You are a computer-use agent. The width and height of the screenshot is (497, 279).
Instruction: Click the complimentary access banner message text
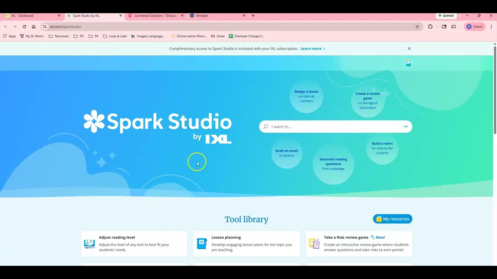234,48
